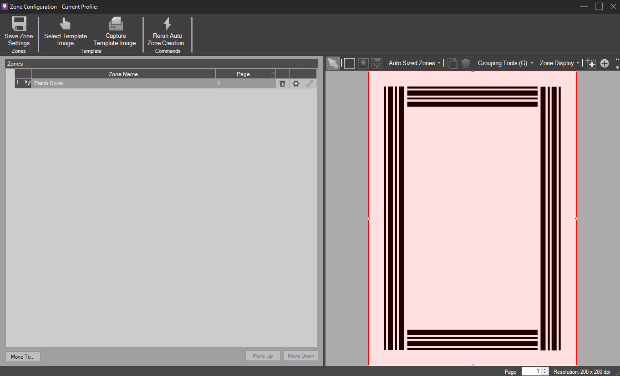Increase page number with stepper up arrow
620x376 pixels.
click(x=545, y=370)
